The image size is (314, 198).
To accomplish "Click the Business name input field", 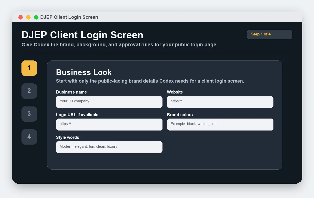I will pyautogui.click(x=109, y=102).
